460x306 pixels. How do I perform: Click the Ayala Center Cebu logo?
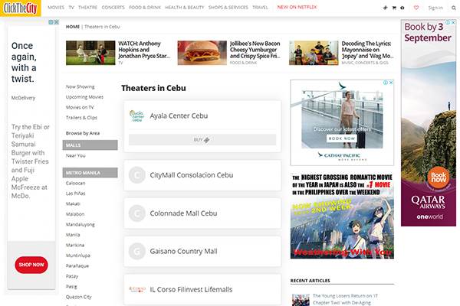click(x=137, y=116)
